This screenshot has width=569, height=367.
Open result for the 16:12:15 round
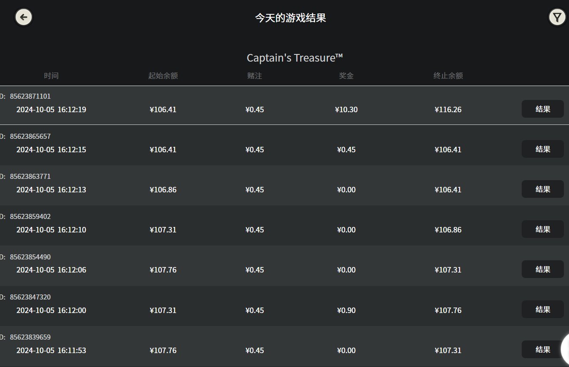tap(542, 149)
